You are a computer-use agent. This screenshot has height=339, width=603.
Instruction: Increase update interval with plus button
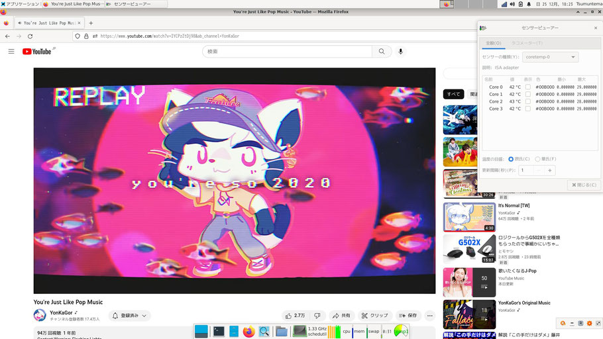550,170
